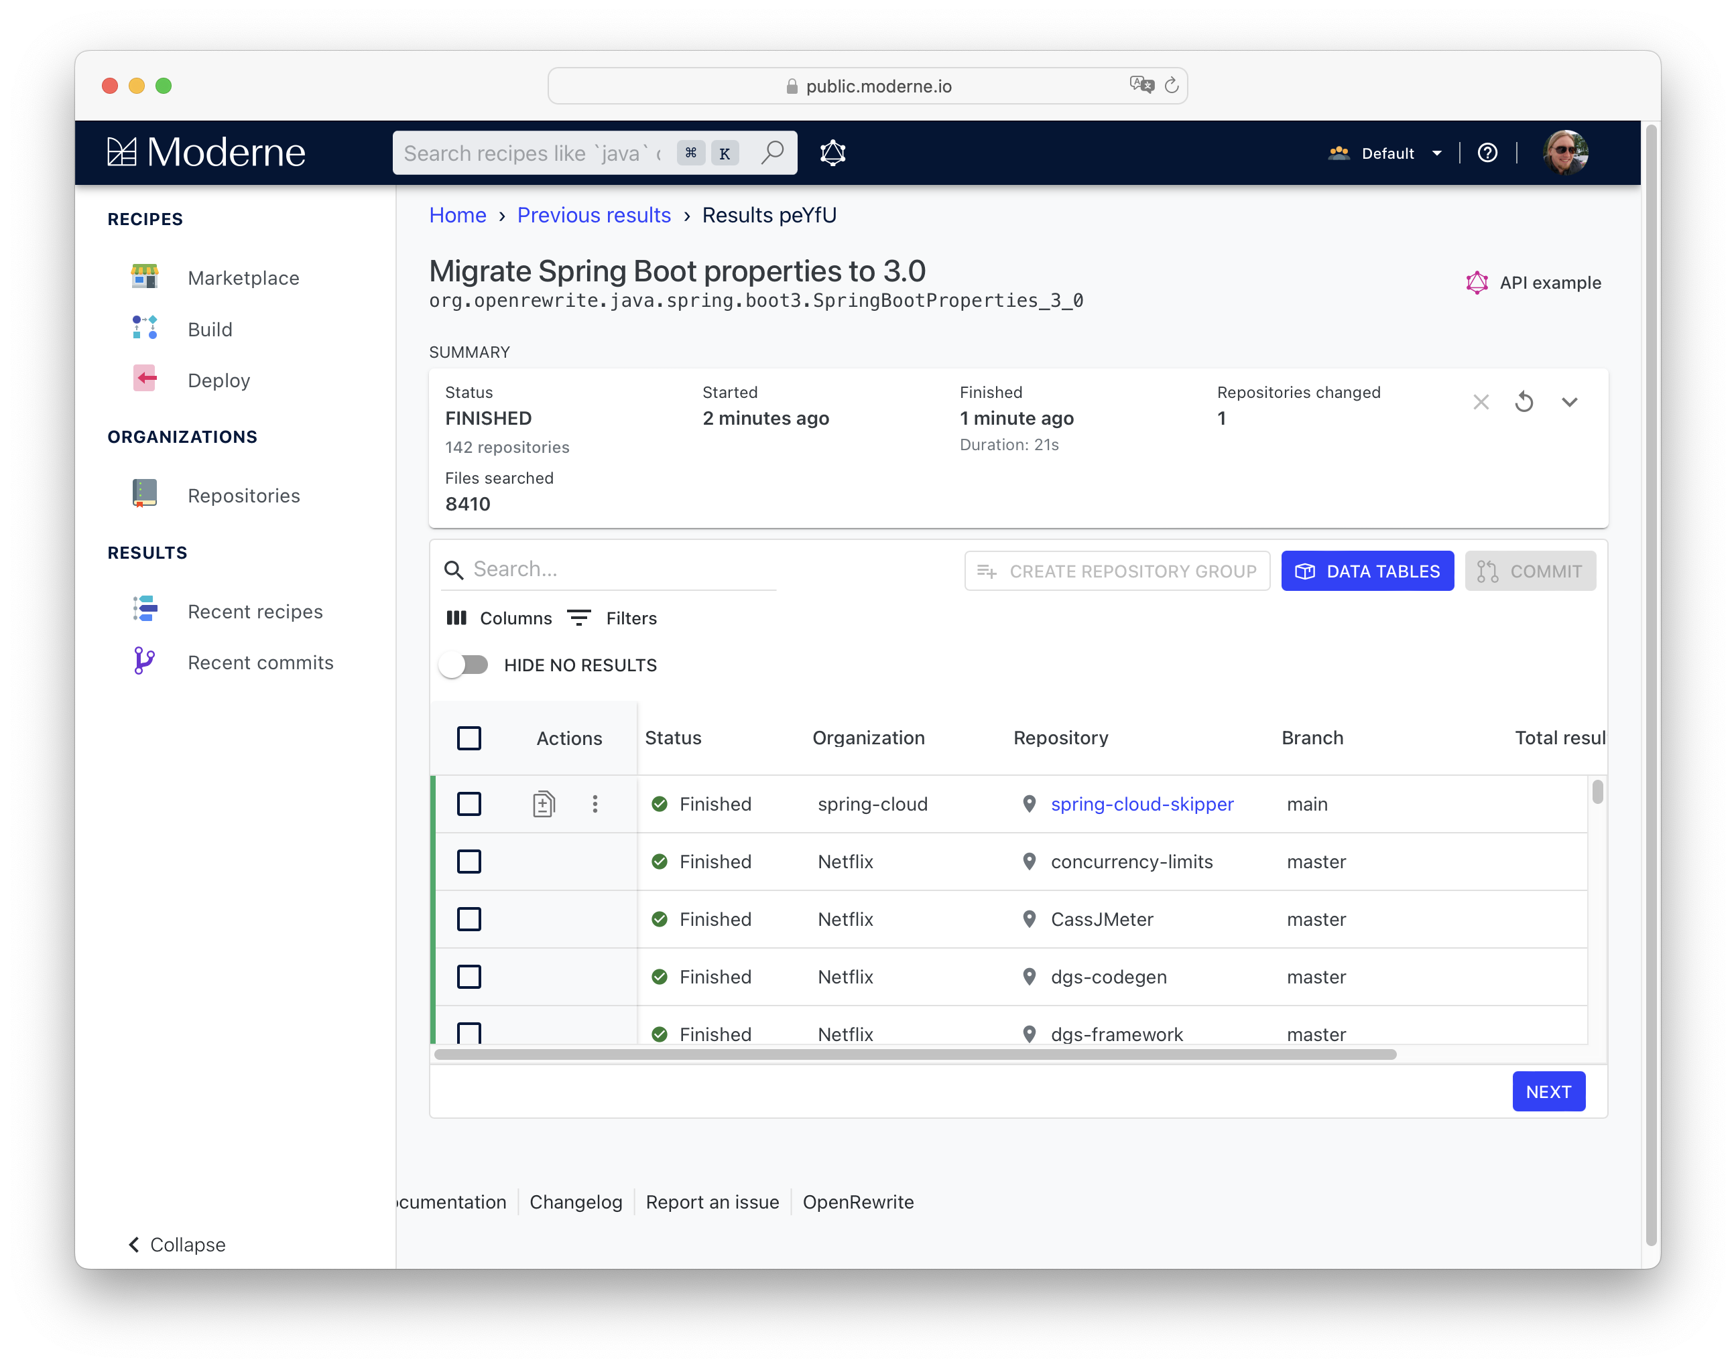Open the spring-cloud-skipper repository link
This screenshot has height=1368, width=1736.
(x=1141, y=803)
